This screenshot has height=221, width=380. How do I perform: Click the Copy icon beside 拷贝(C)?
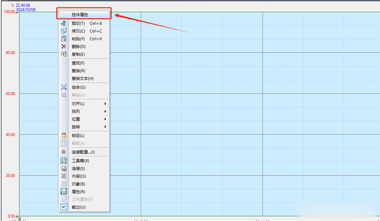point(64,31)
